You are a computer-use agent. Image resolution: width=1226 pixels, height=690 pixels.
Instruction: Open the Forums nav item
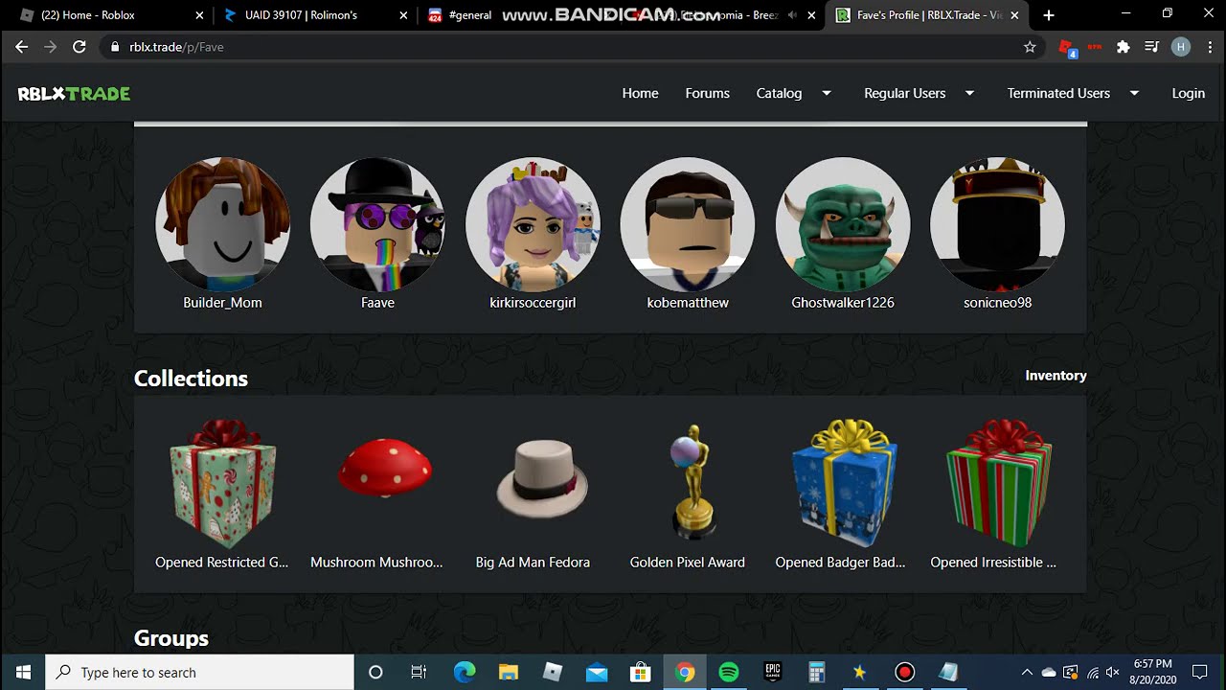tap(707, 93)
